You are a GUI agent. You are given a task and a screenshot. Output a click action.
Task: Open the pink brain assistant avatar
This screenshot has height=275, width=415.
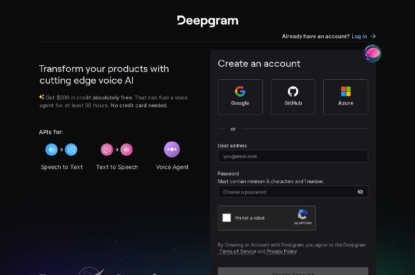point(372,54)
